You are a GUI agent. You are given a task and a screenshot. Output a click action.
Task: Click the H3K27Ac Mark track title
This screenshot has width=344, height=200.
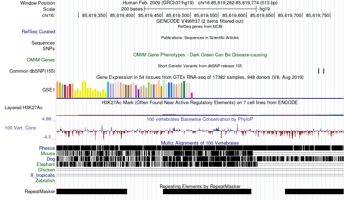pyautogui.click(x=200, y=102)
